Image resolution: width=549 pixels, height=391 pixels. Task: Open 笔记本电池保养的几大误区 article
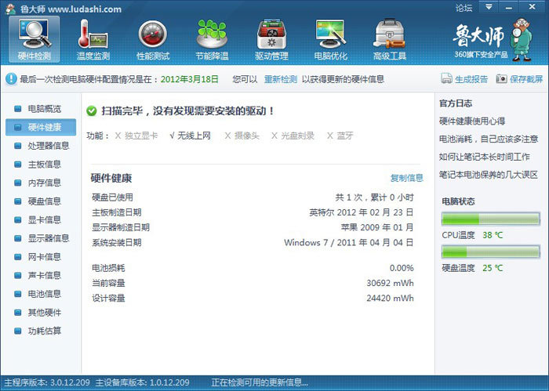(489, 175)
